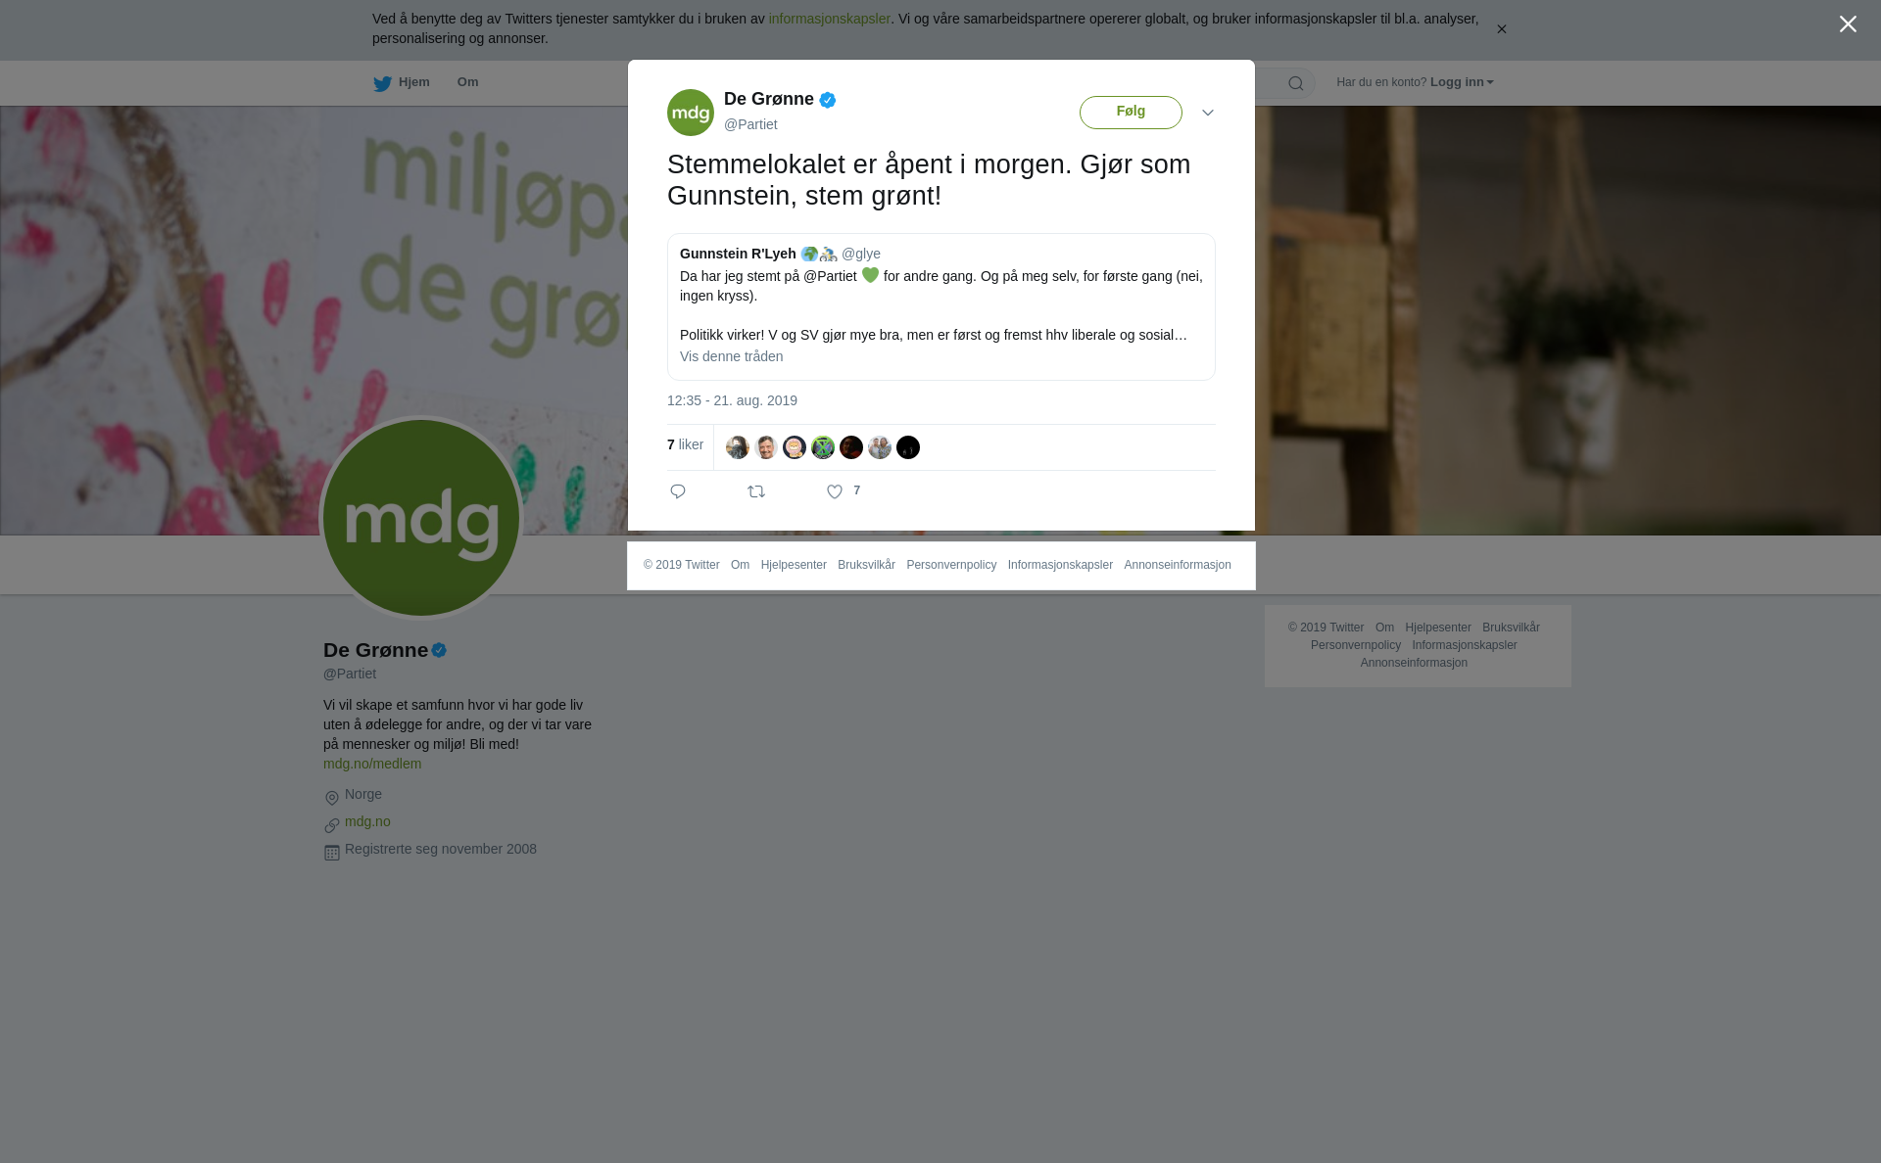Expand thread via Vis denne tråden
Image resolution: width=1881 pixels, height=1163 pixels.
pyautogui.click(x=731, y=356)
